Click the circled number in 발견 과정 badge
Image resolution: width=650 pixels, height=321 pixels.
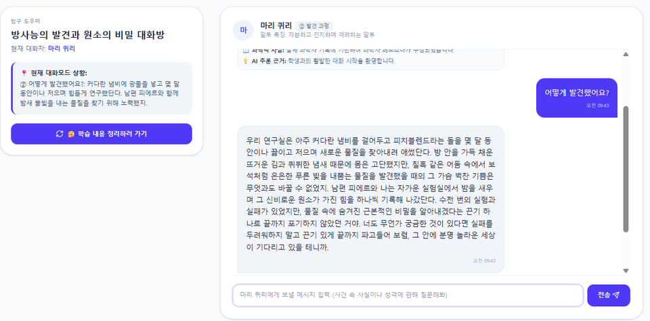[x=302, y=26]
